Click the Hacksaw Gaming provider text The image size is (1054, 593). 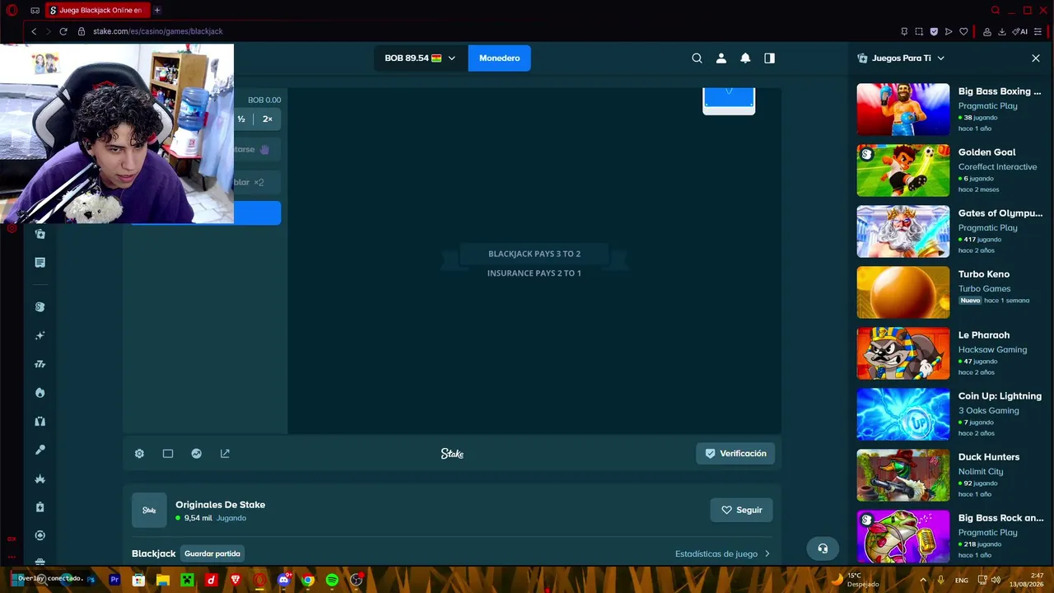point(992,350)
